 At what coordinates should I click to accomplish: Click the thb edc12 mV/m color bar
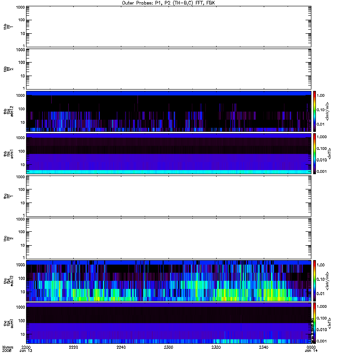click(x=315, y=111)
